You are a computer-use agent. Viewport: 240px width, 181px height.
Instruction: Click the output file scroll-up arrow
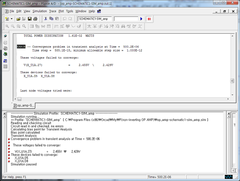(232, 36)
